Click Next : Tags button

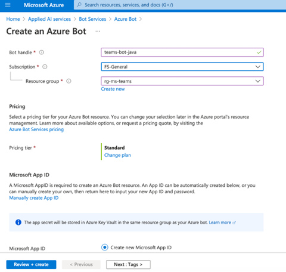tap(128, 264)
